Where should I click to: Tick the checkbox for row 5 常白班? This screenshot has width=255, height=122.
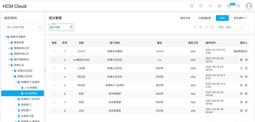pos(54,85)
